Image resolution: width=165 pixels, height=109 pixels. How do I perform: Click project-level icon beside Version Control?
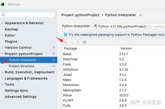click(x=54, y=47)
